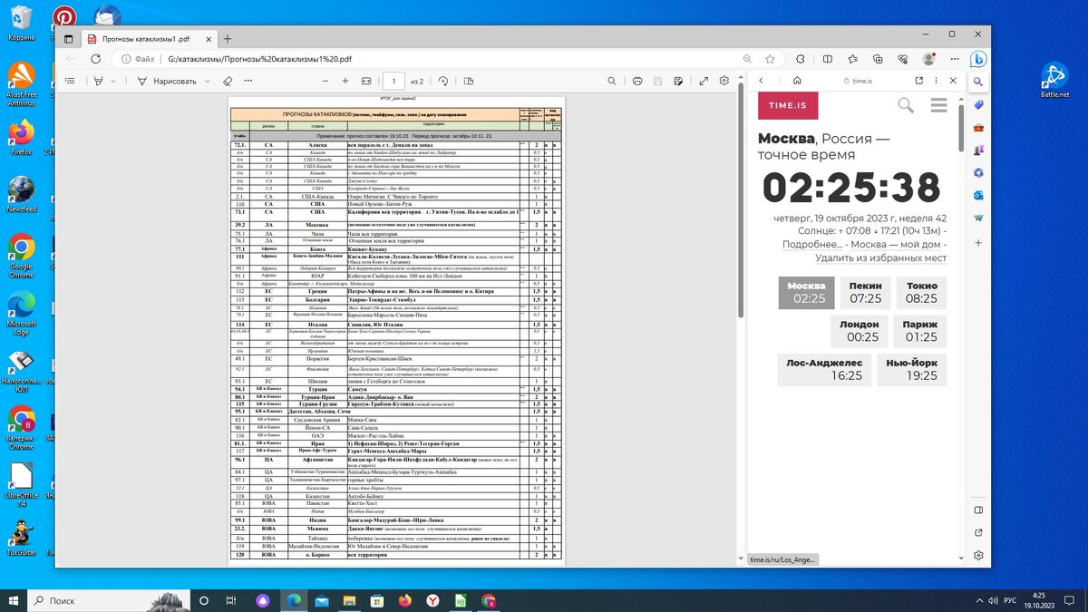Open Firefox from the taskbar
The height and width of the screenshot is (612, 1088).
tap(405, 600)
